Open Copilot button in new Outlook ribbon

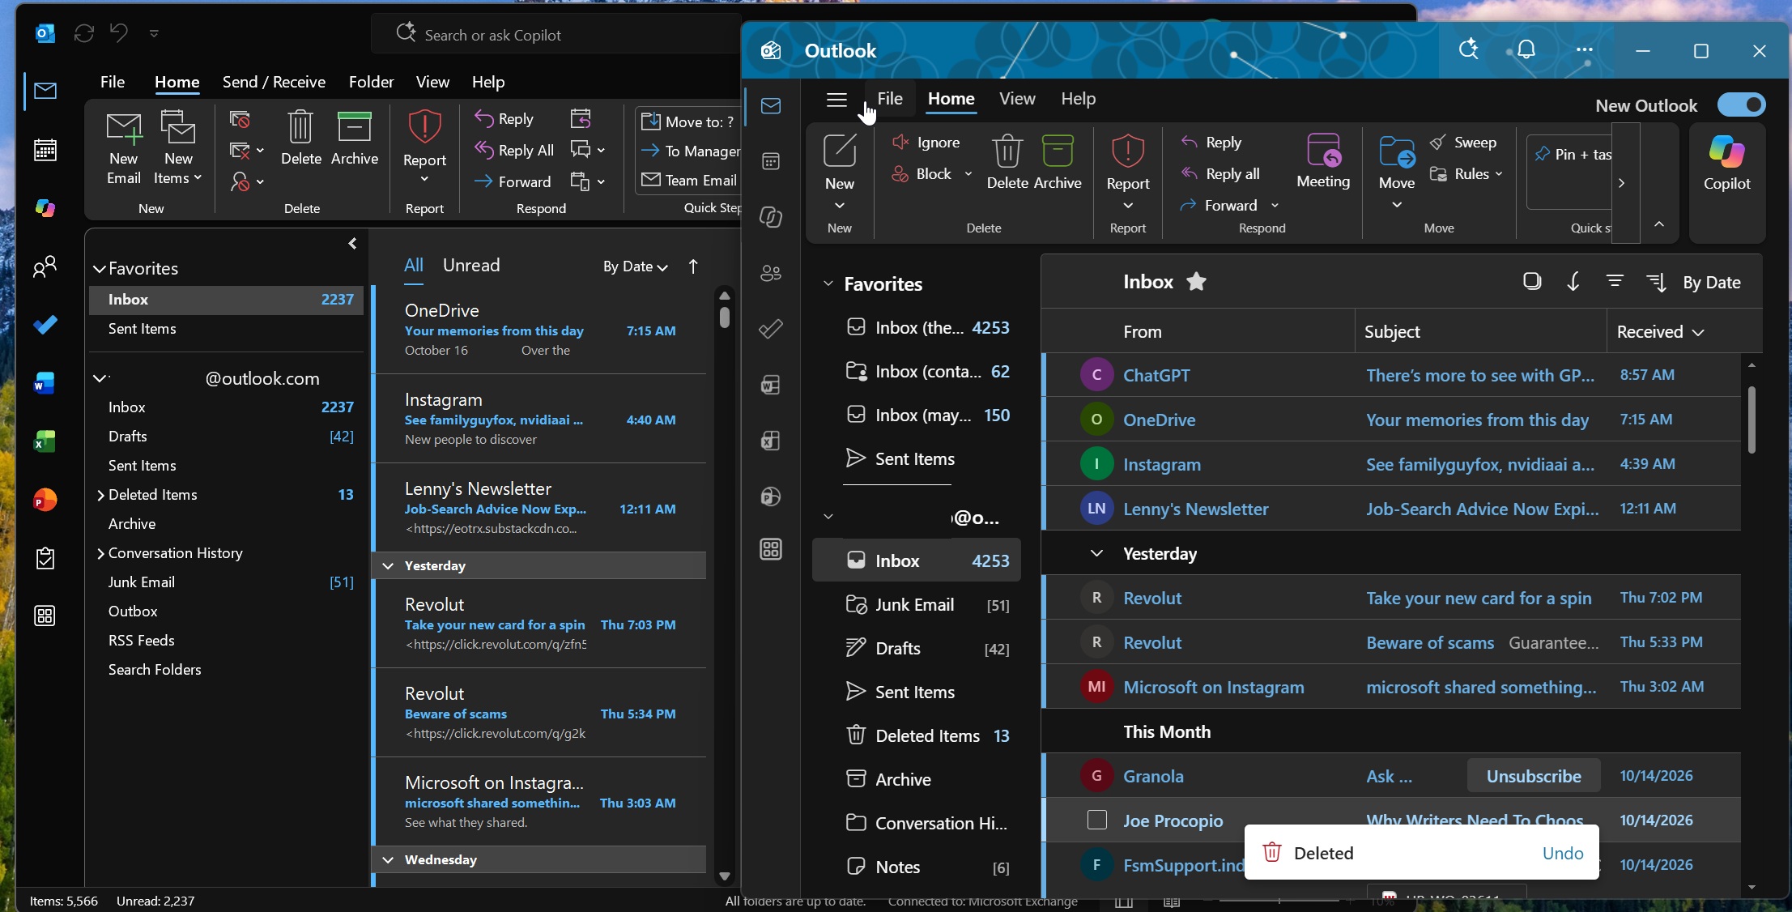(x=1727, y=163)
